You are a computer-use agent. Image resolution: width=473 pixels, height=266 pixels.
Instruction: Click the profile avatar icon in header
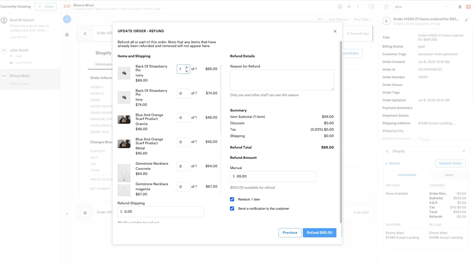click(x=340, y=7)
